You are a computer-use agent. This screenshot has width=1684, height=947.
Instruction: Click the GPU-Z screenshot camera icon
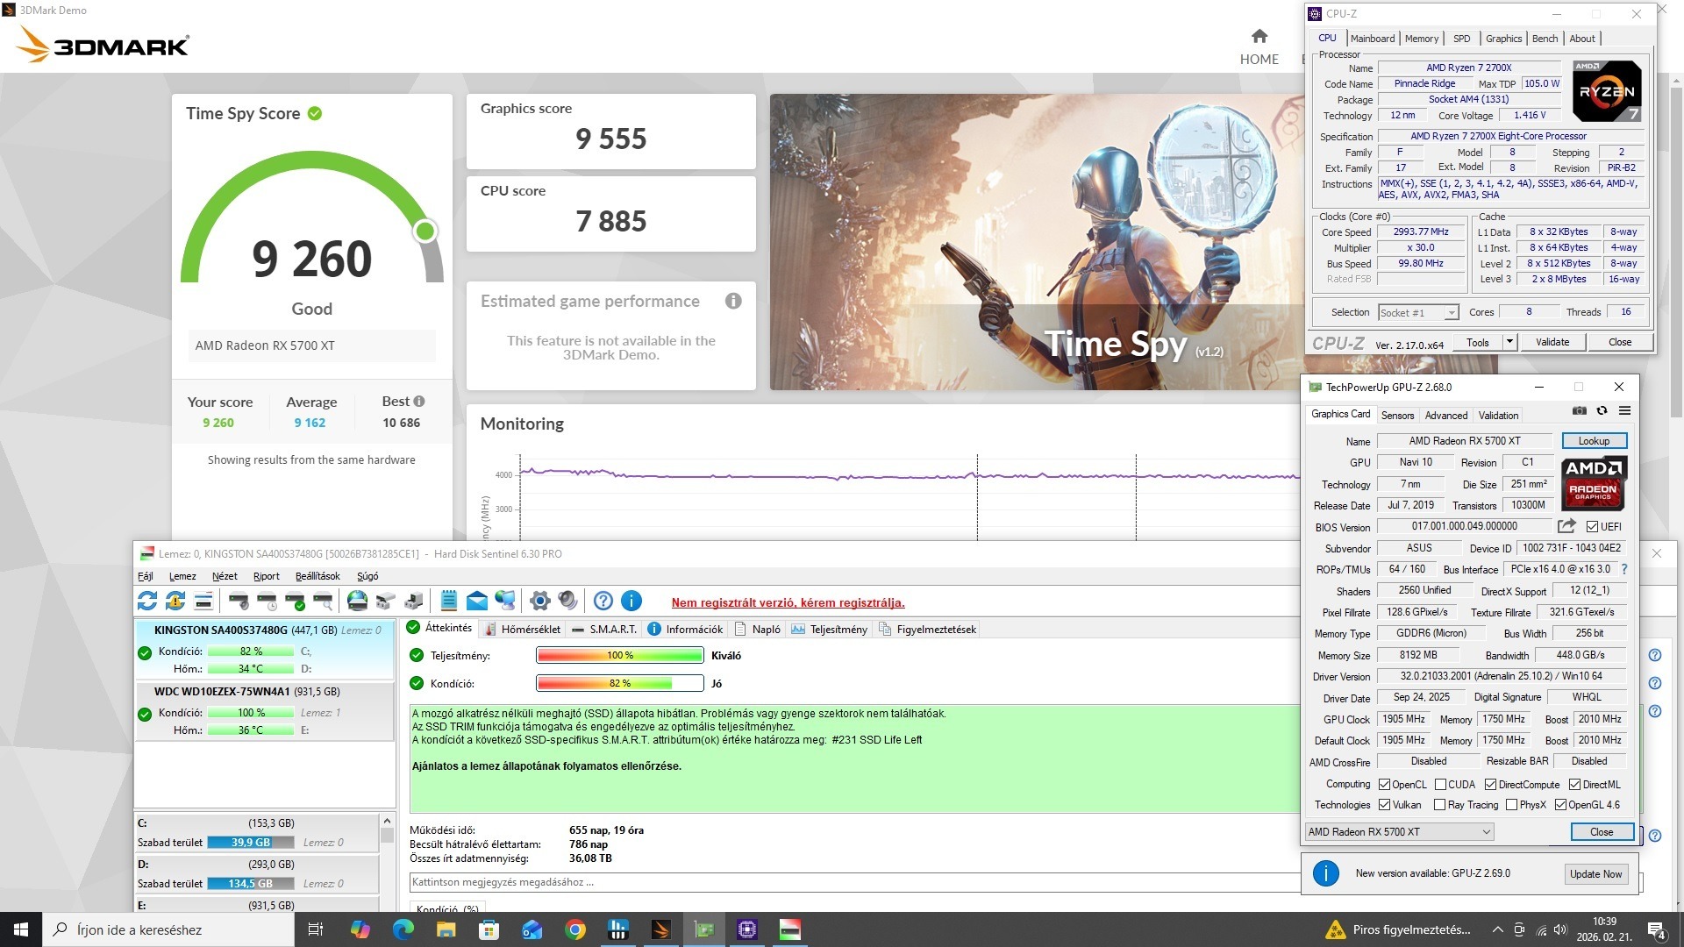point(1579,410)
